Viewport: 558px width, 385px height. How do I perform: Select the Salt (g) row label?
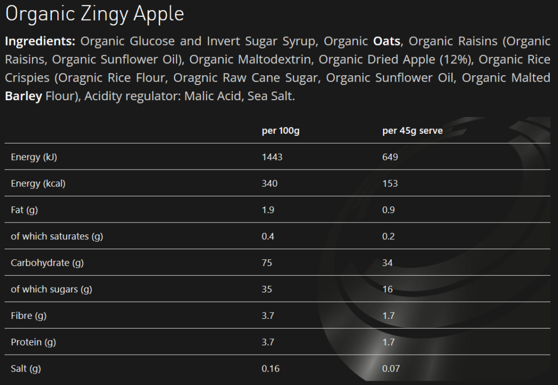tap(26, 369)
